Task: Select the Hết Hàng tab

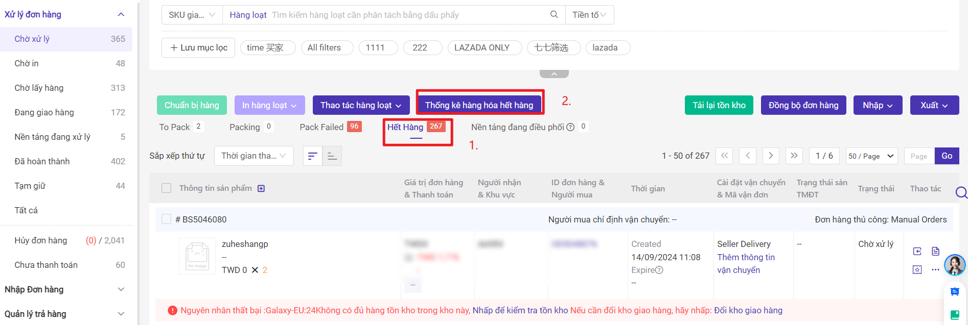Action: [x=416, y=127]
